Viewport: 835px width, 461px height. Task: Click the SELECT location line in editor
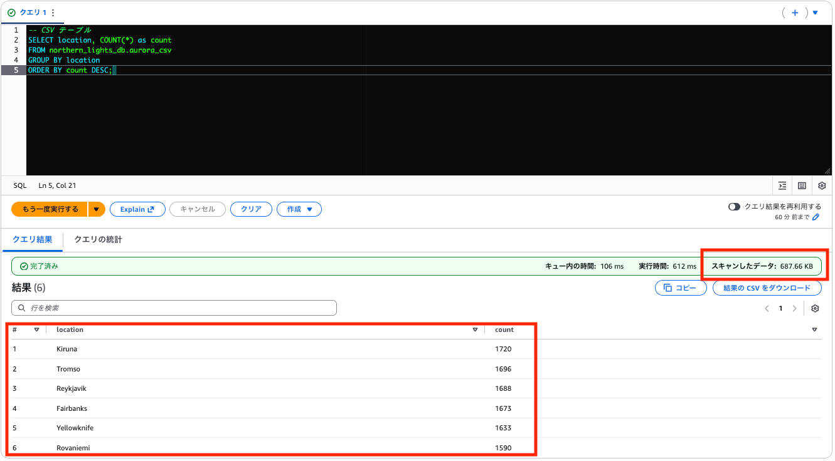(100, 40)
